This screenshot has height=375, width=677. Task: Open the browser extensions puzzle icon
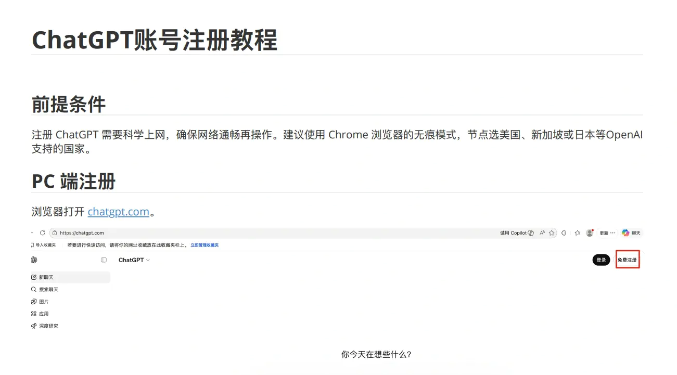tap(564, 233)
